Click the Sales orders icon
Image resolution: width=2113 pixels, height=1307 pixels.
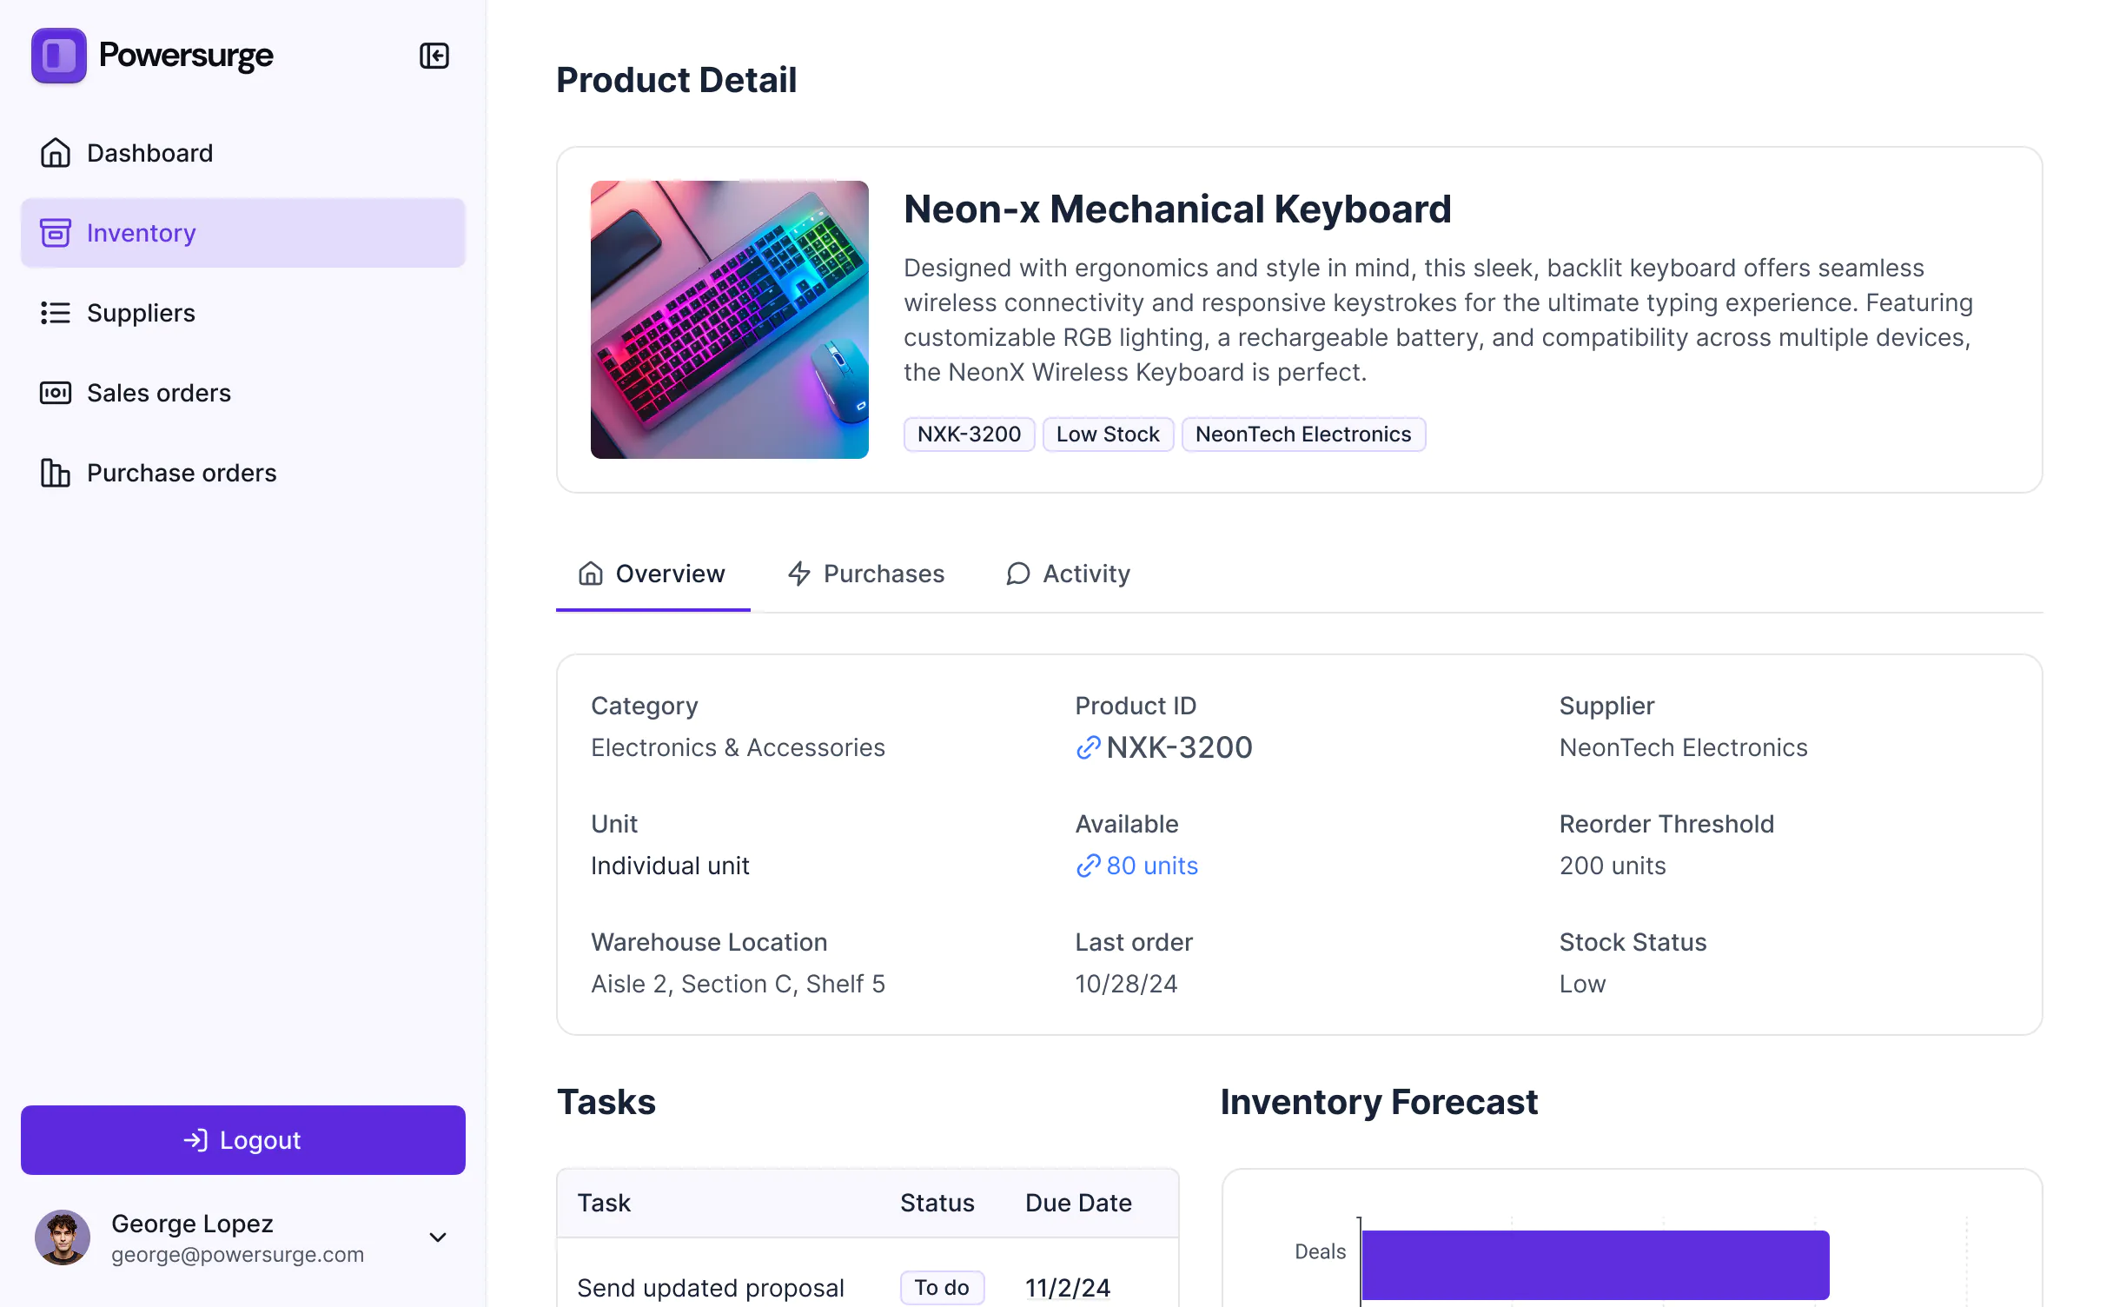coord(55,393)
